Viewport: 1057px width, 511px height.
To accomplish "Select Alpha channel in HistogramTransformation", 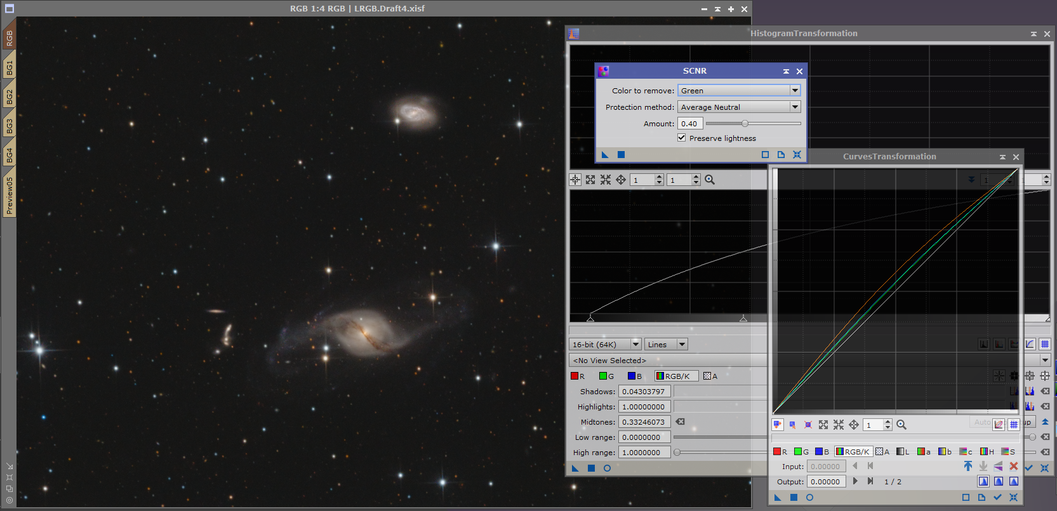I will pyautogui.click(x=710, y=376).
